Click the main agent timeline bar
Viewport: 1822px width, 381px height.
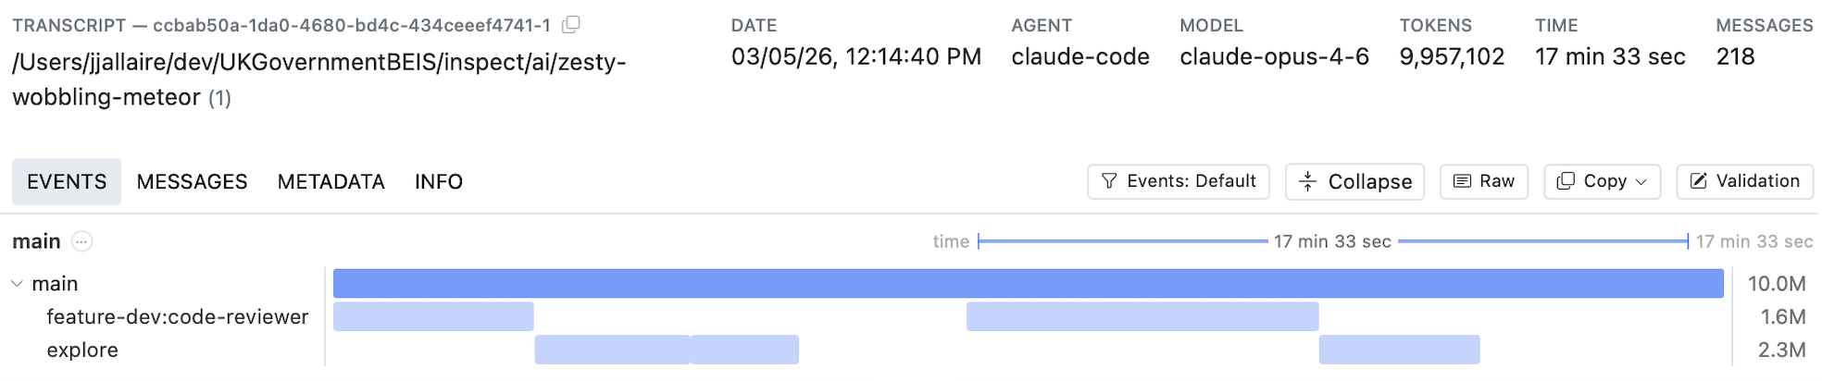1028,284
